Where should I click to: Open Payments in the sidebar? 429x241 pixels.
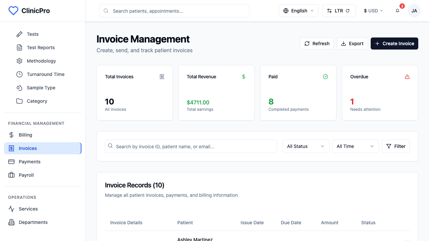tap(43, 162)
